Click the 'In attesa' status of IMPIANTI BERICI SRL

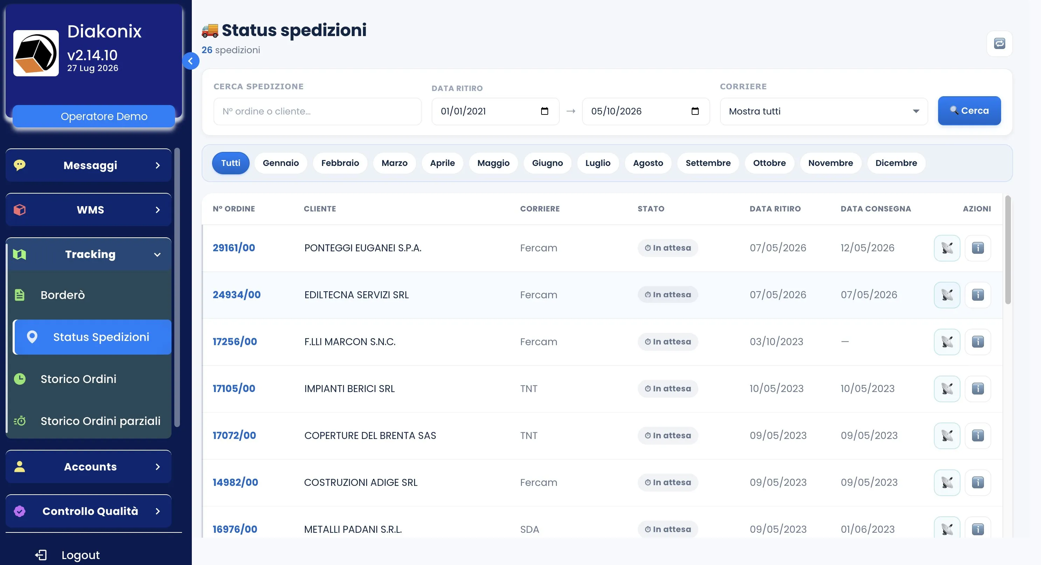(x=668, y=388)
